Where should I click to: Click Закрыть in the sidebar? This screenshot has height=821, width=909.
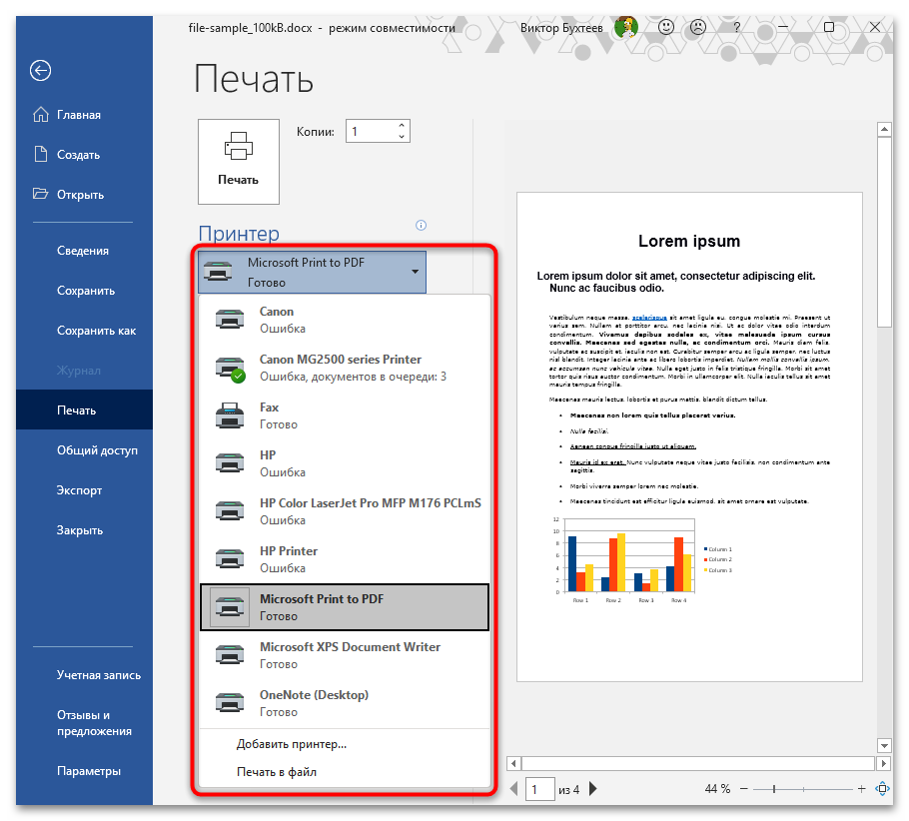coord(84,530)
